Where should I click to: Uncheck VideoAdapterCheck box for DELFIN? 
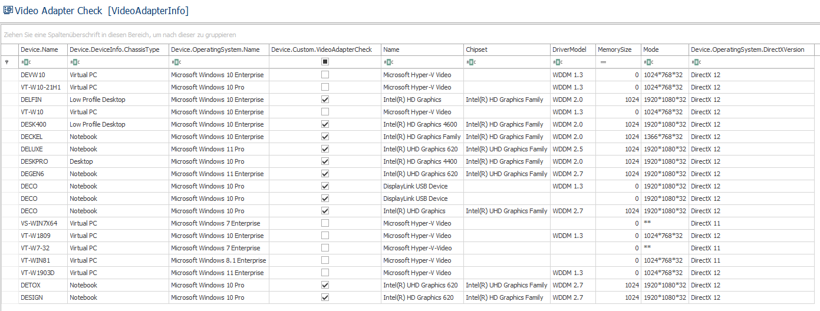point(325,100)
